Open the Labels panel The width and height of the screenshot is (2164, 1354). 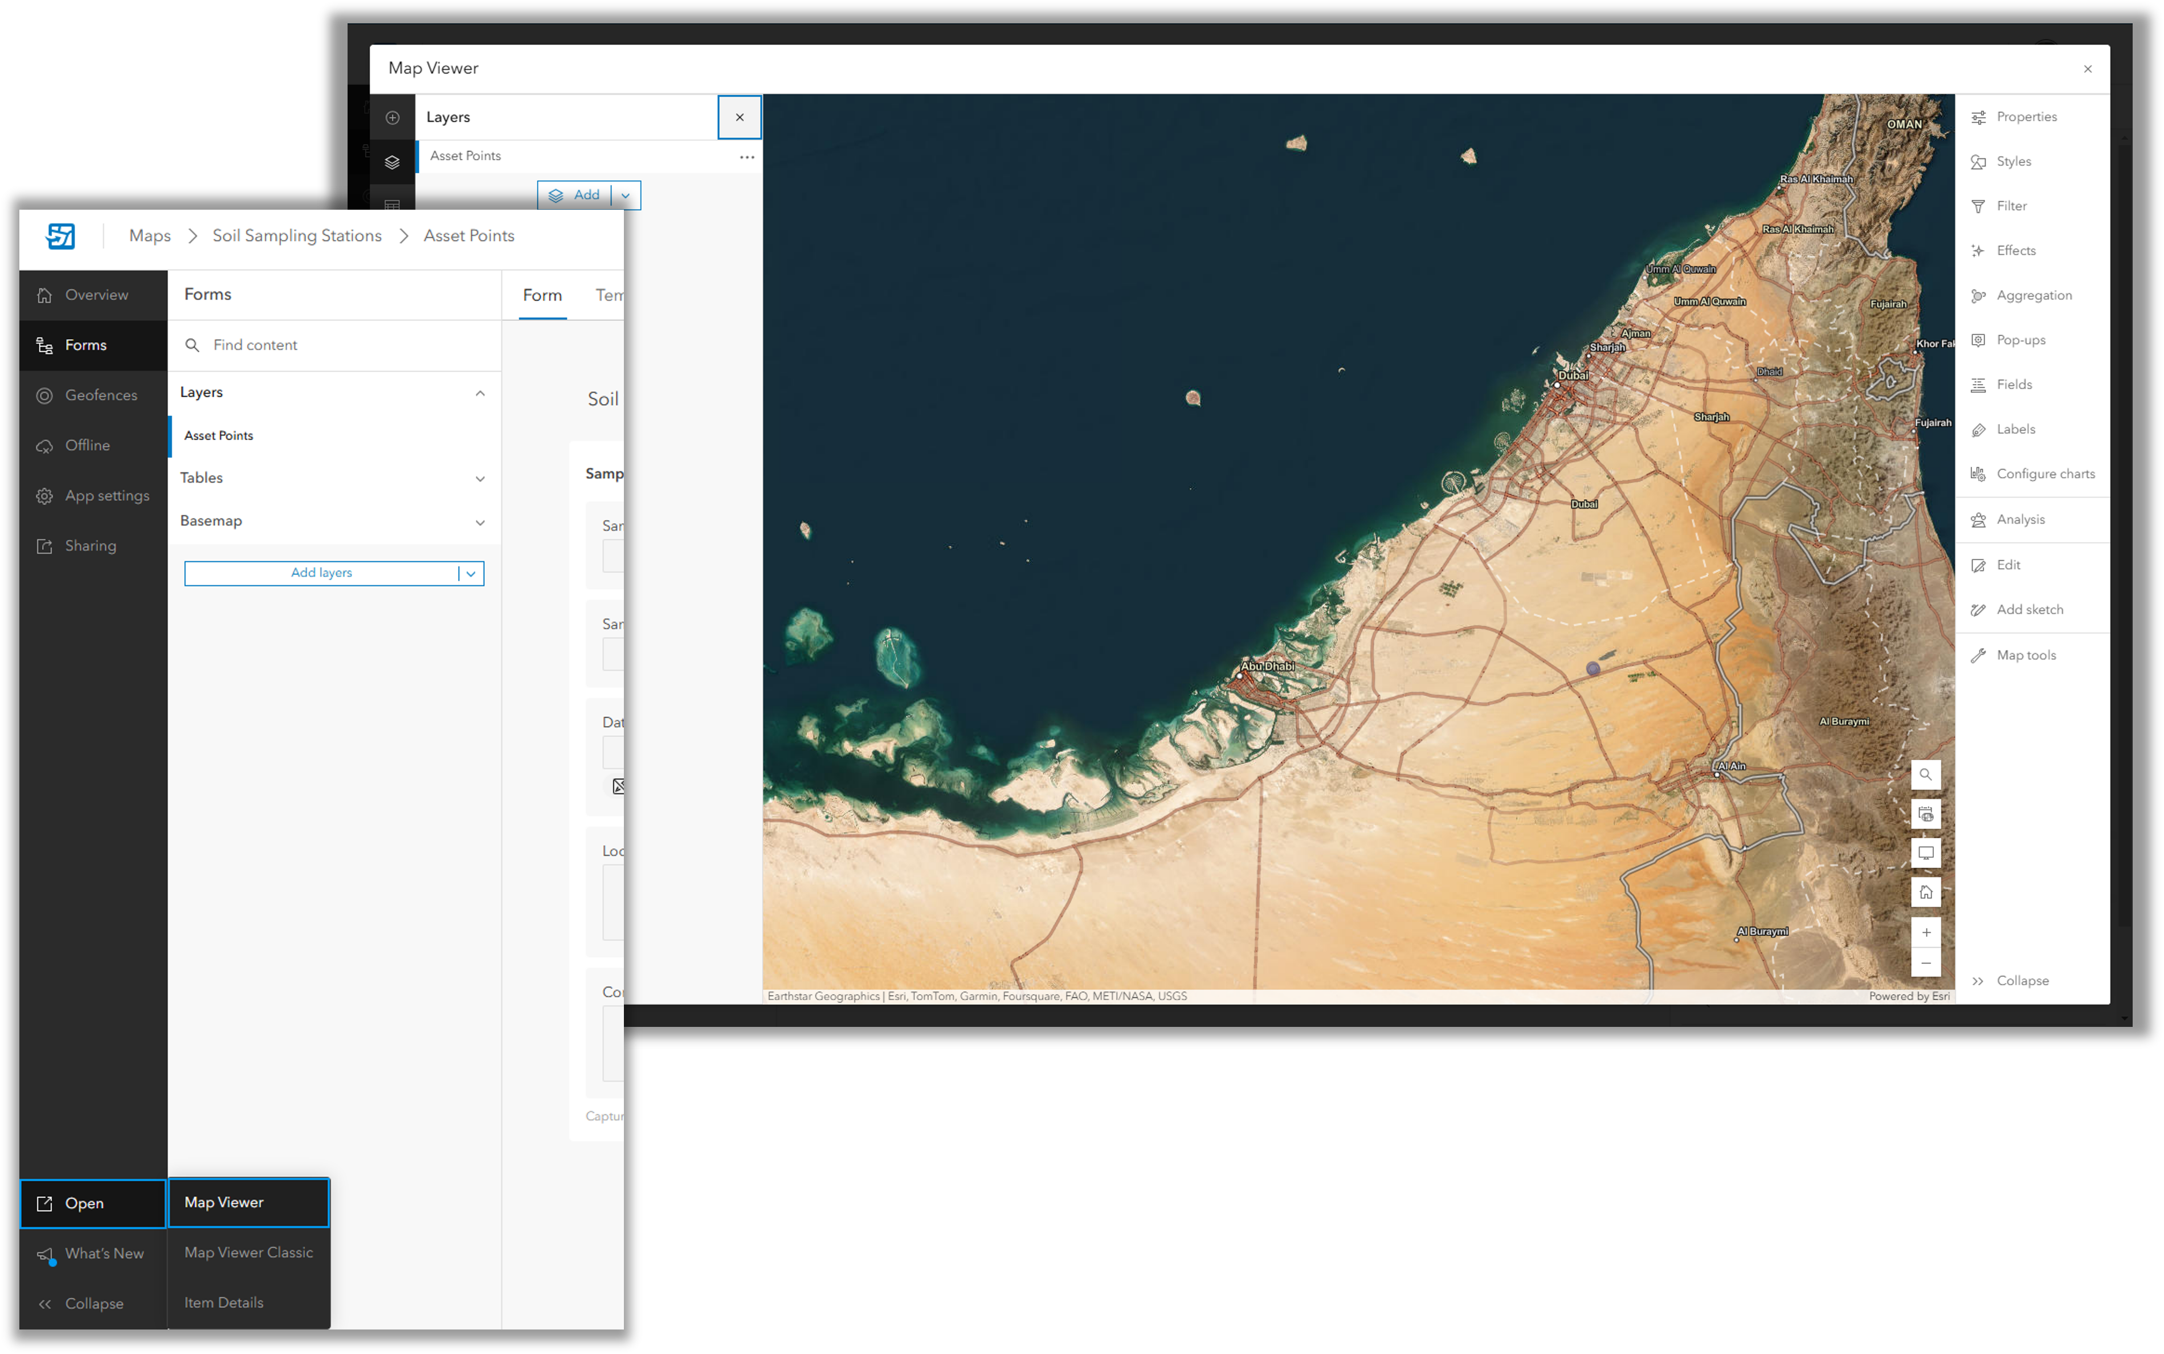2015,429
